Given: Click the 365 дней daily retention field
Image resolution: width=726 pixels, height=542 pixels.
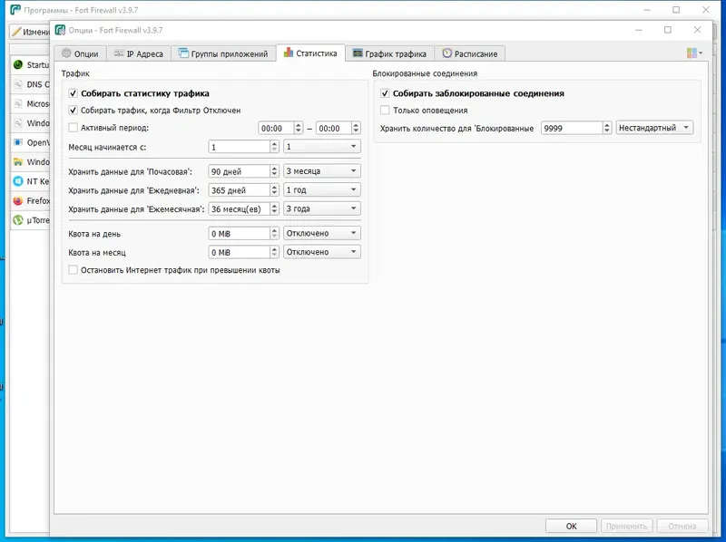Looking at the screenshot, I should [x=239, y=190].
